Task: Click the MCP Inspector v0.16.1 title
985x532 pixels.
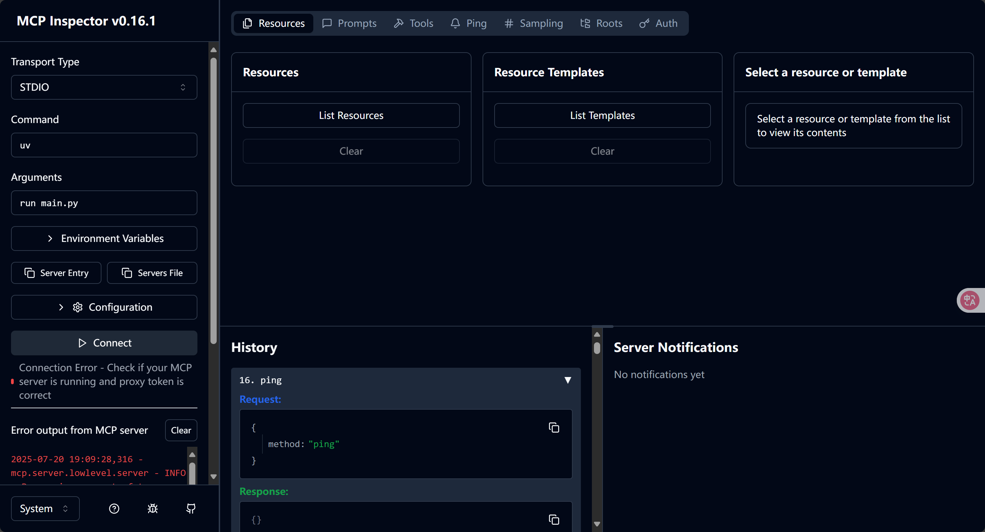Action: [86, 21]
